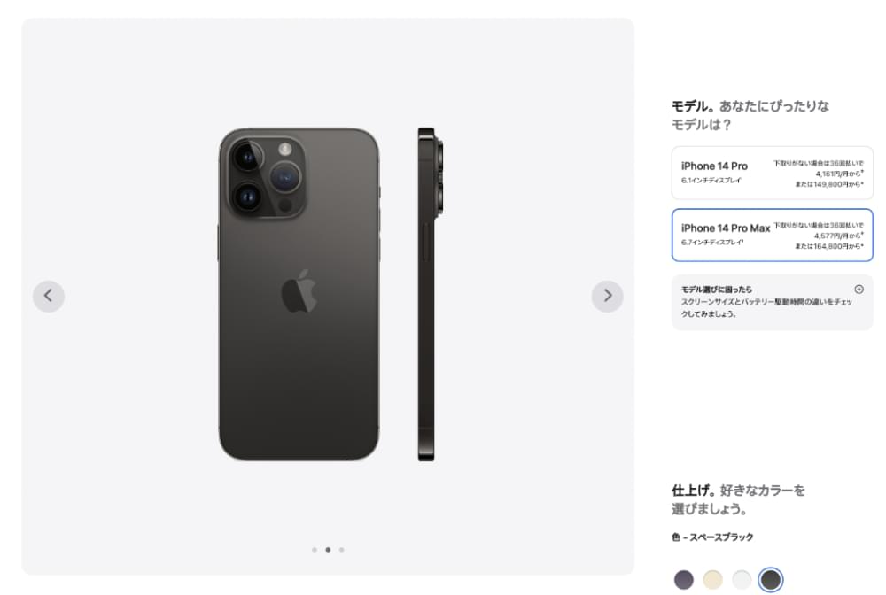Screen dimensions: 886x595
Task: Expand the screen size comparison helper card
Action: (772, 304)
